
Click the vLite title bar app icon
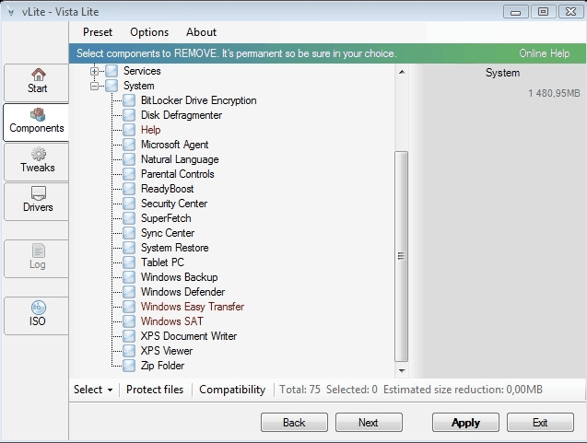click(x=11, y=12)
